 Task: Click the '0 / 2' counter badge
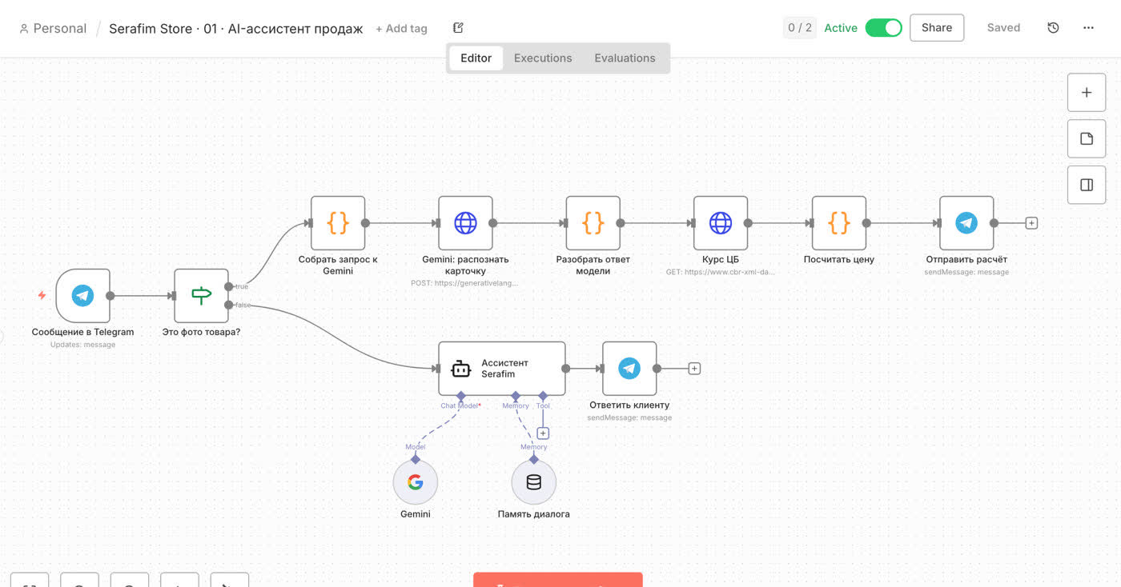coord(799,28)
